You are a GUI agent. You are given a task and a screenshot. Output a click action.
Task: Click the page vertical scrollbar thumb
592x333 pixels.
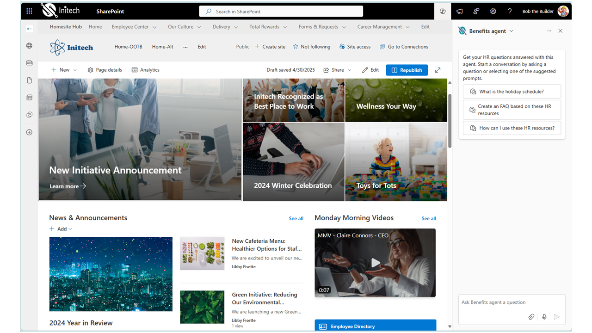(x=450, y=121)
